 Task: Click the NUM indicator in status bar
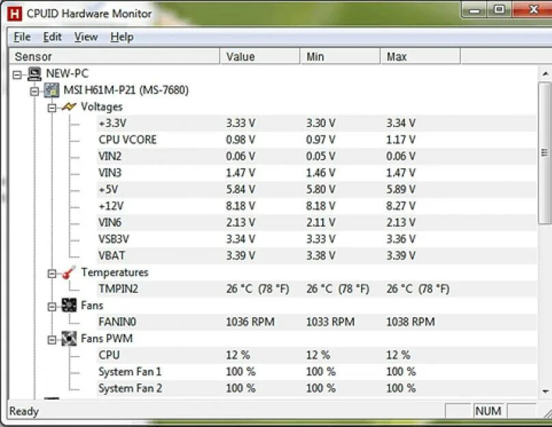pos(488,411)
